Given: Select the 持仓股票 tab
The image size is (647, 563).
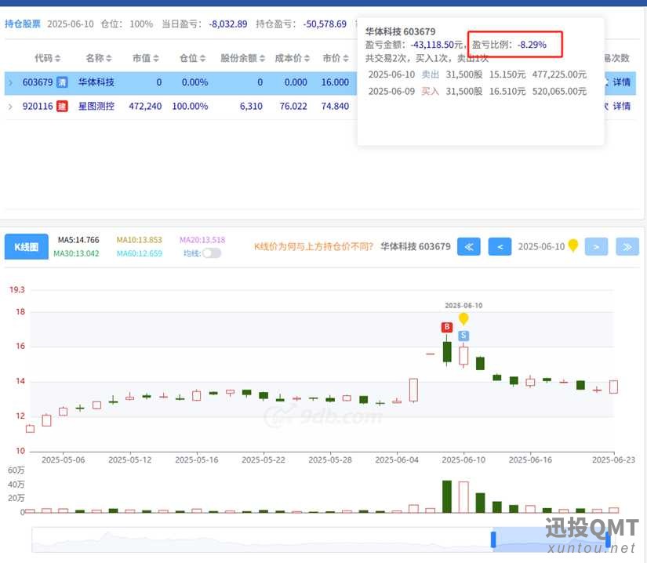Looking at the screenshot, I should pos(23,24).
